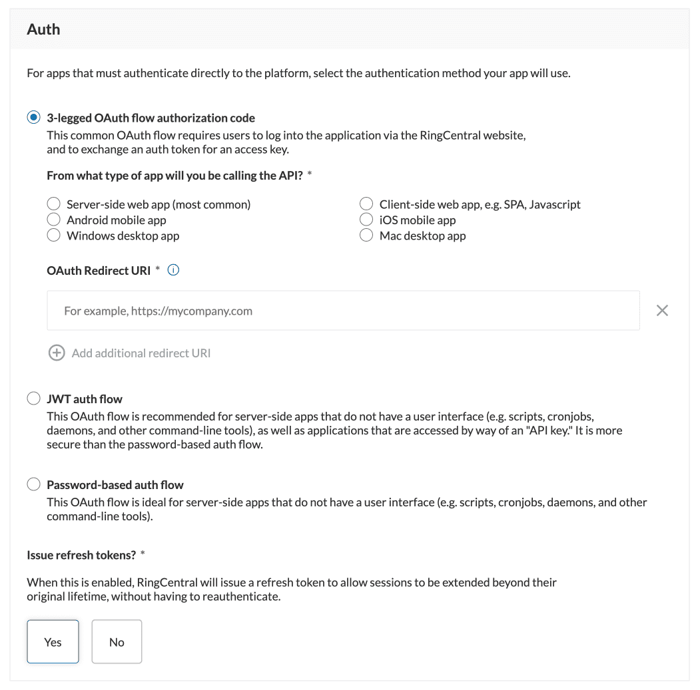Image resolution: width=700 pixels, height=690 pixels.
Task: Select 3-legged OAuth flow authorization code
Action: (33, 118)
